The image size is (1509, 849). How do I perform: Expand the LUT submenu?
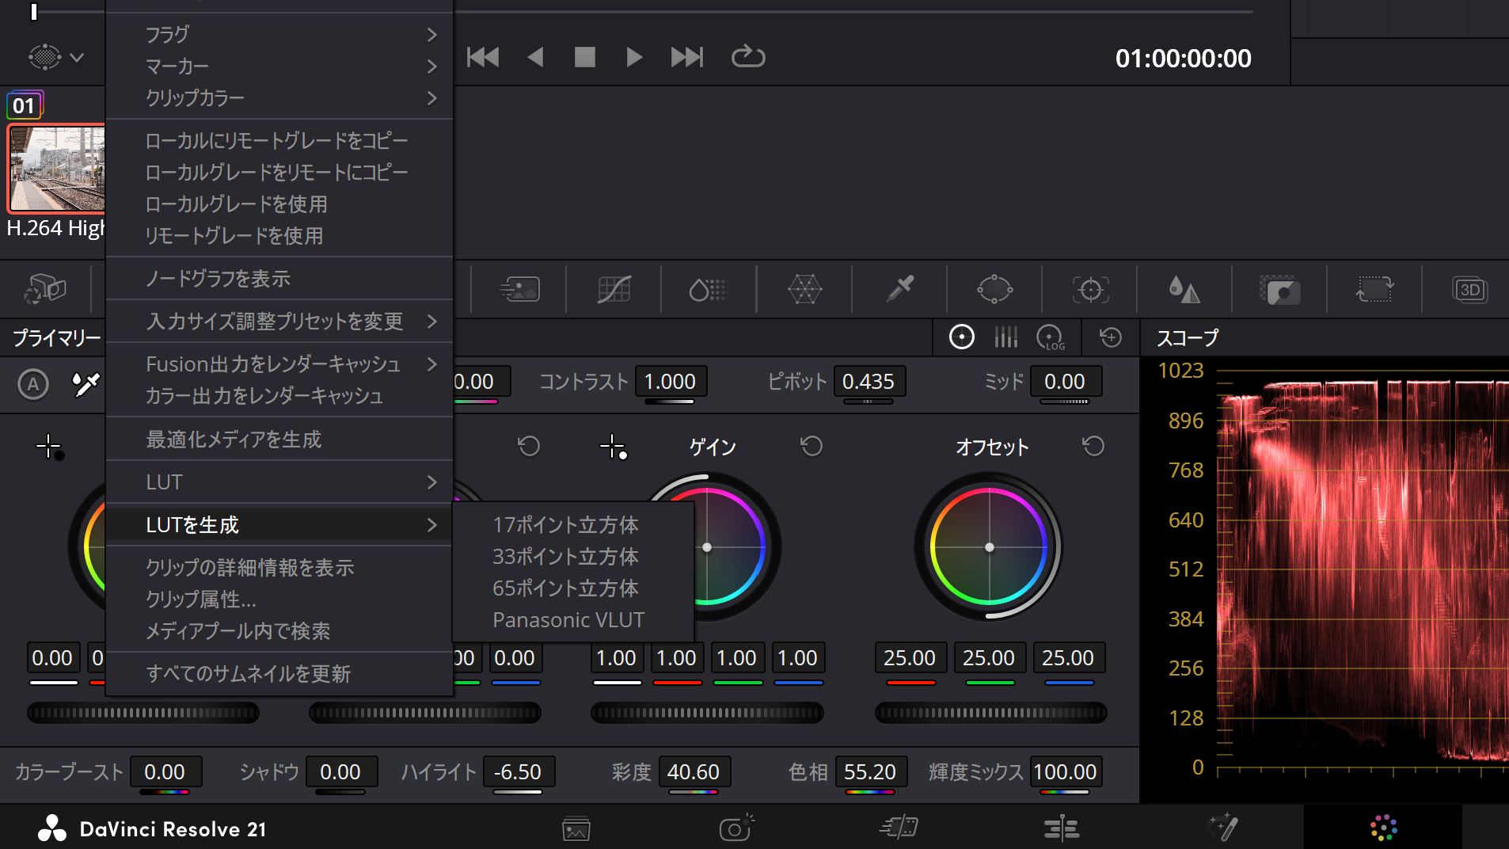tap(279, 482)
